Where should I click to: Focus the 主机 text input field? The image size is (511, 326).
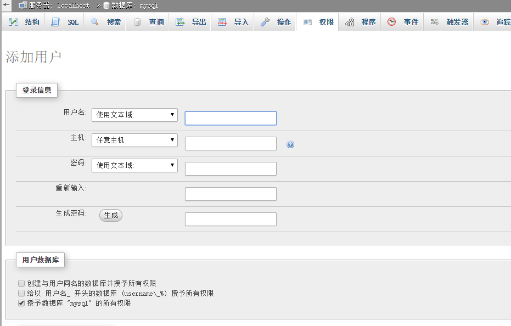pos(231,143)
